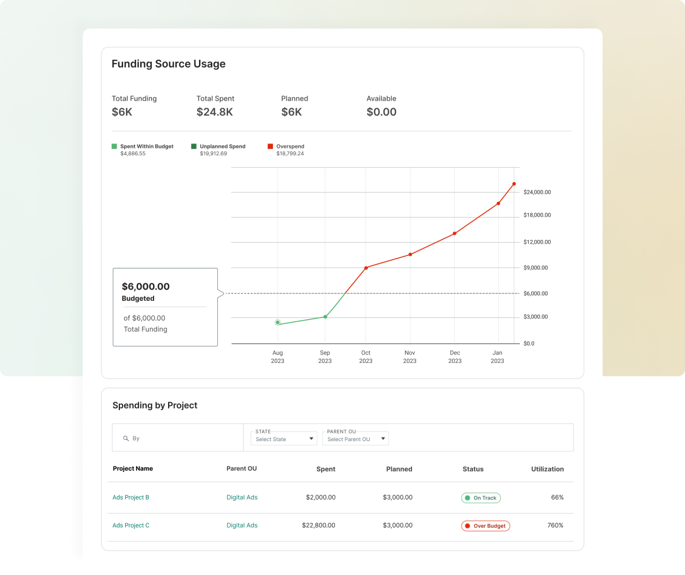Open the Ads Project B link
Viewport: 685px width, 575px height.
tap(131, 497)
